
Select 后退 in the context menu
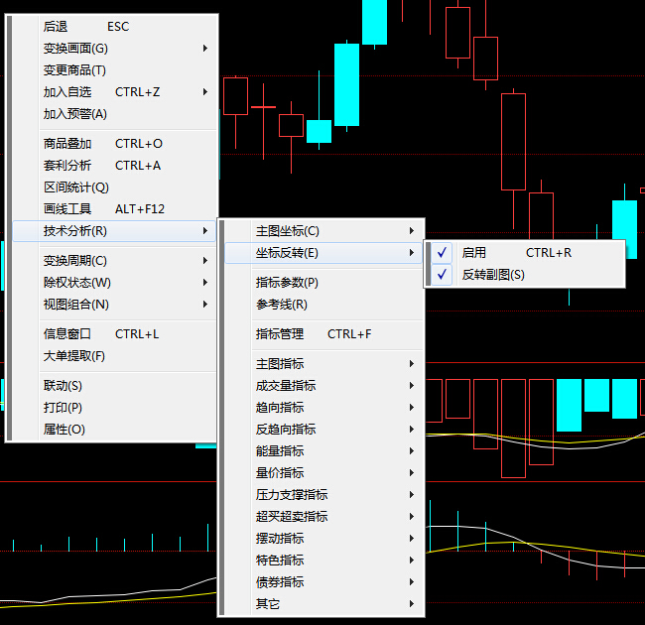tap(56, 27)
